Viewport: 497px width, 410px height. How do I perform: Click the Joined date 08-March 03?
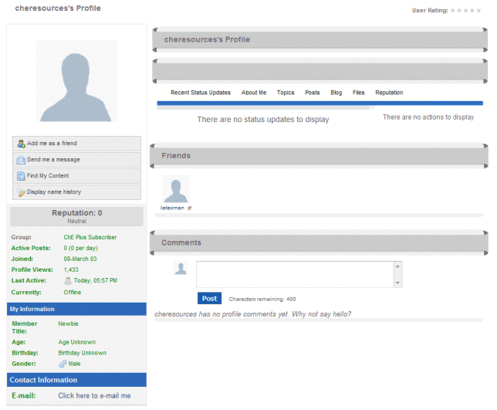pyautogui.click(x=80, y=259)
